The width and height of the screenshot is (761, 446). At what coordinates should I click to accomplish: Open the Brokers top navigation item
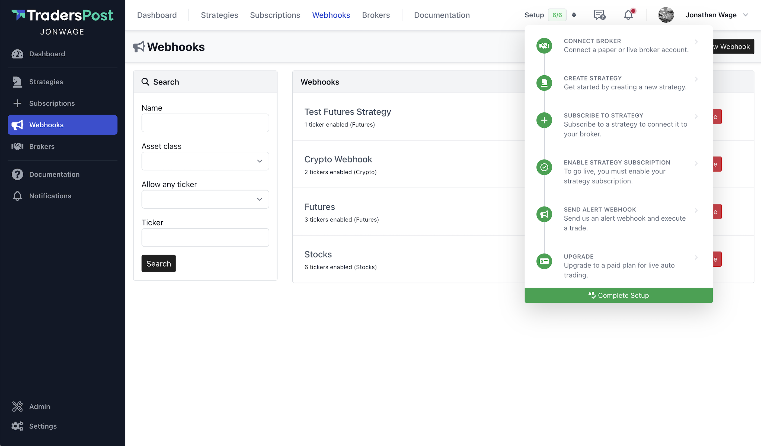coord(376,15)
